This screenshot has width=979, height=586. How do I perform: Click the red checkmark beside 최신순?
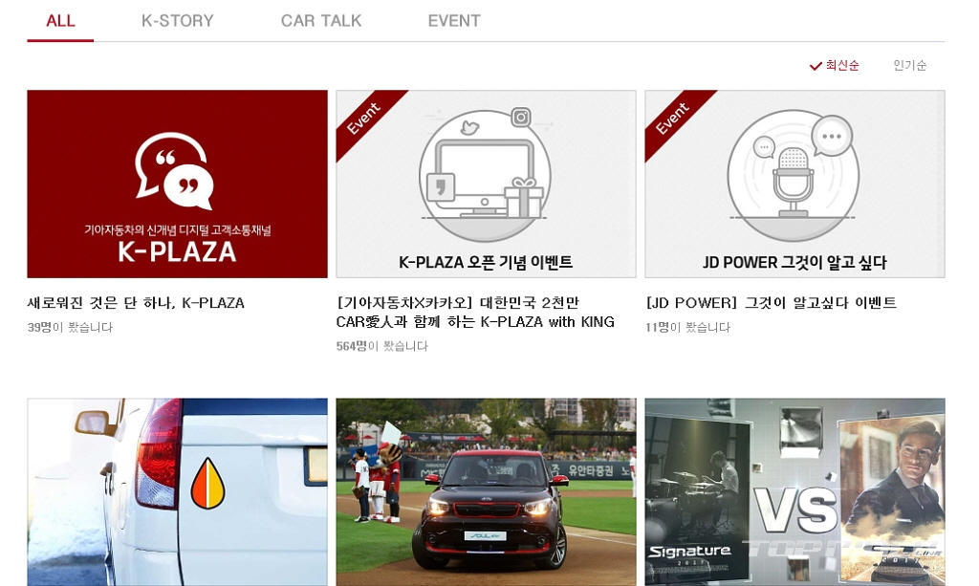[816, 66]
